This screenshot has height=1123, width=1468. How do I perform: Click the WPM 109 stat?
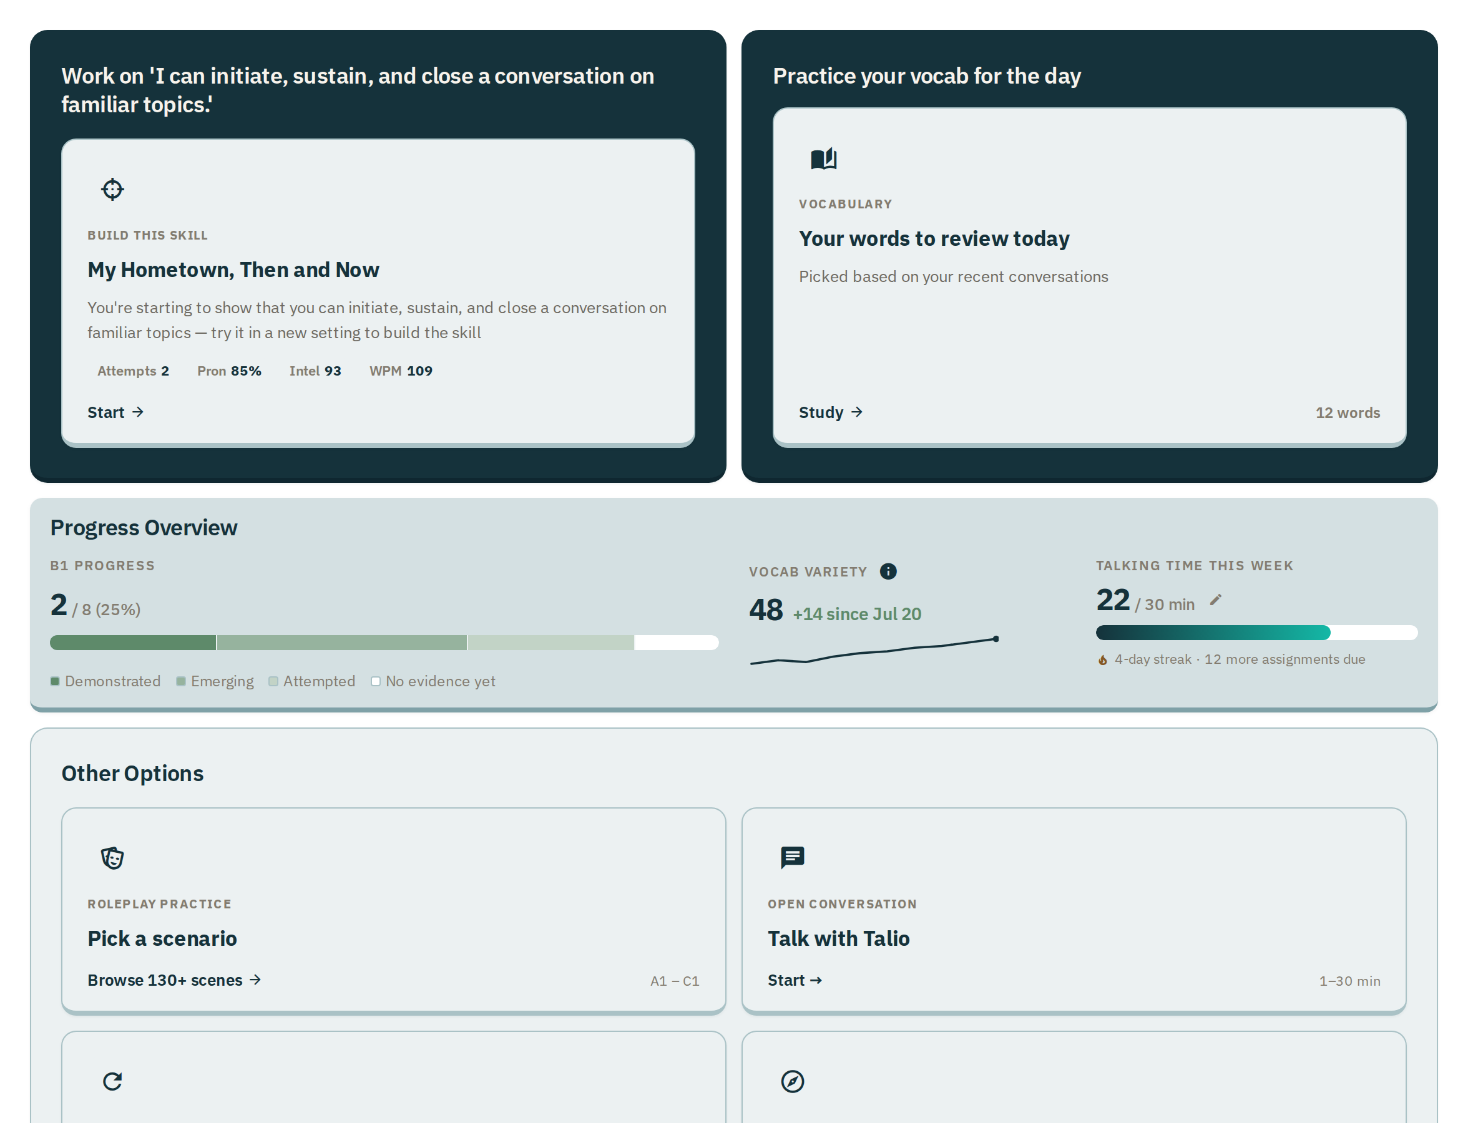point(401,371)
